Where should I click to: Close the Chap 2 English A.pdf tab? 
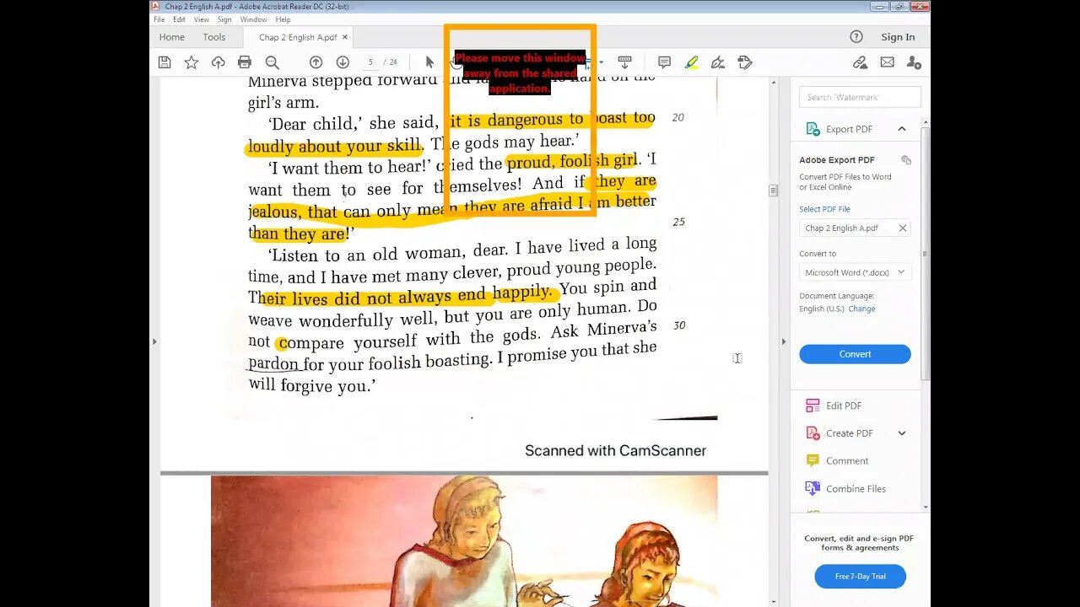(345, 37)
